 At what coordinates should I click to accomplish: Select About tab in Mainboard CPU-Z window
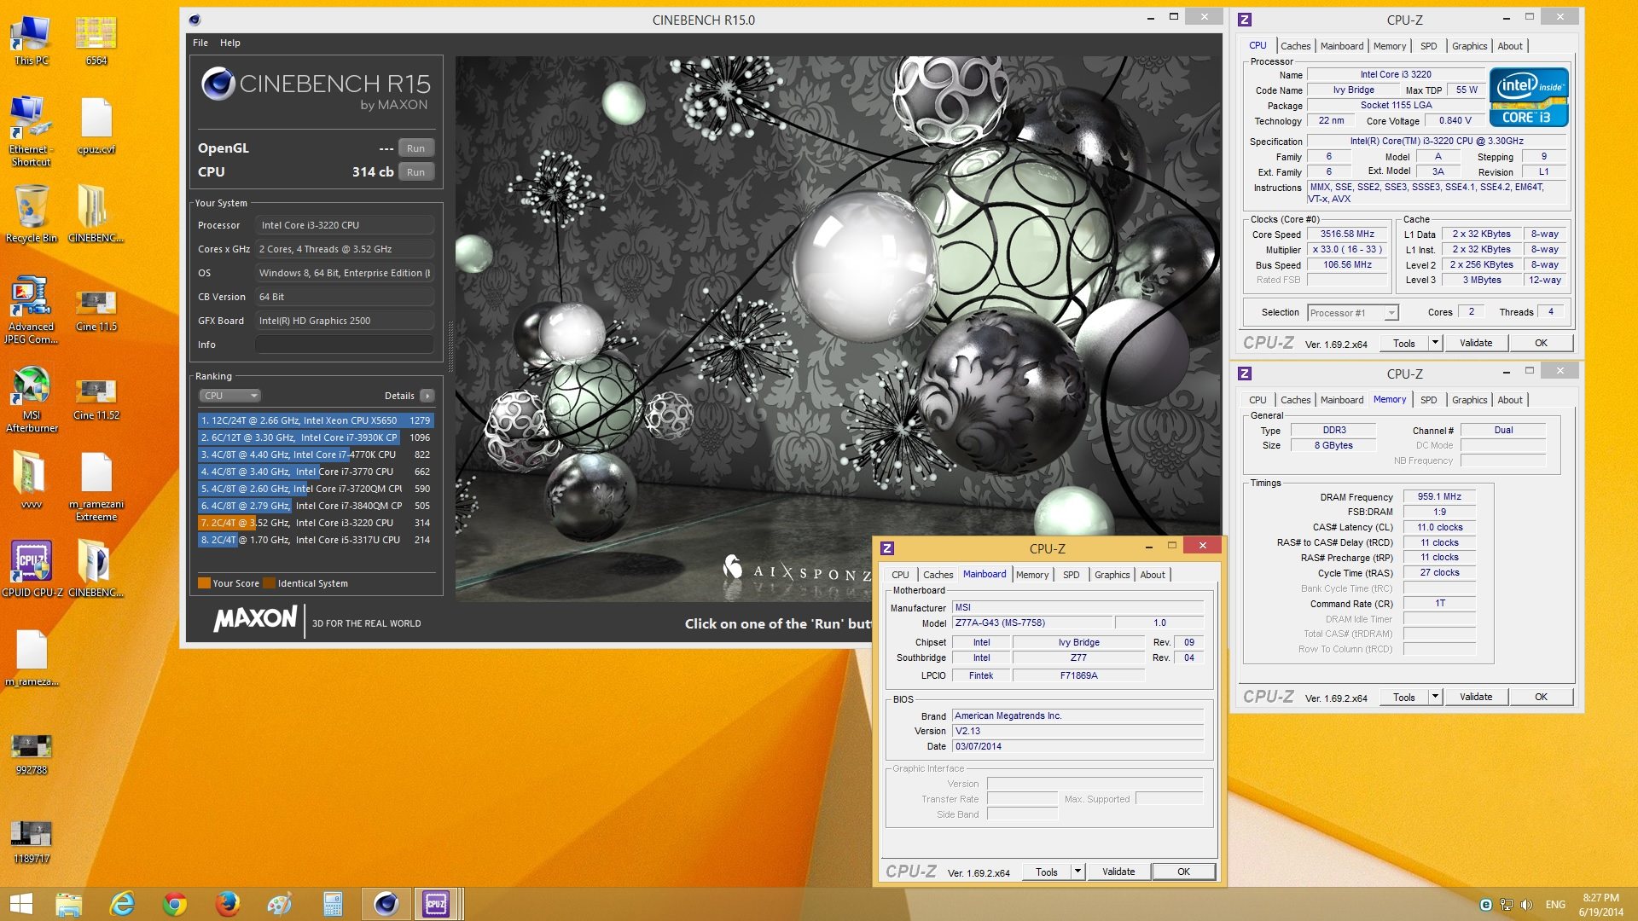(x=1153, y=575)
